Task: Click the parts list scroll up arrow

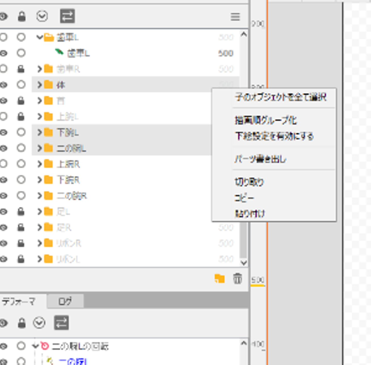Action: click(243, 34)
